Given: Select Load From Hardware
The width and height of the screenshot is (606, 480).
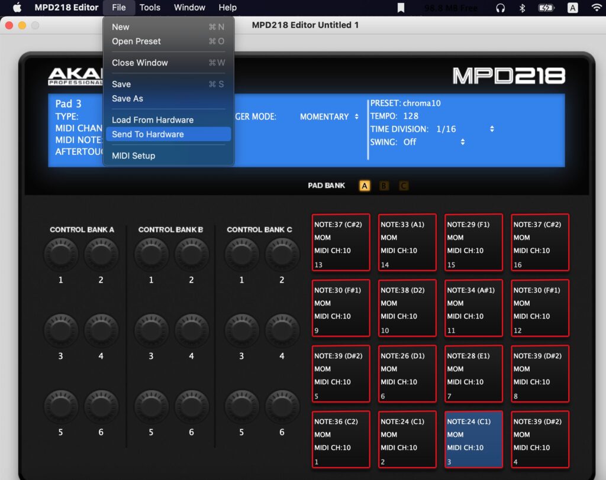Looking at the screenshot, I should (168, 120).
